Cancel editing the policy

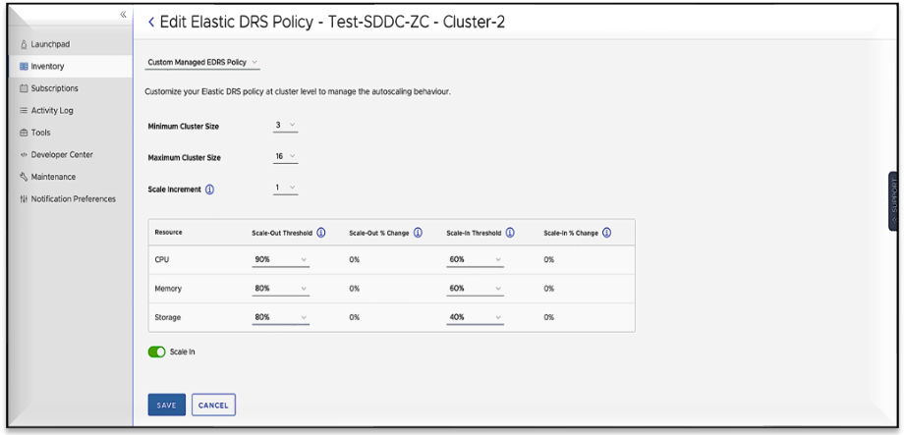tap(213, 405)
